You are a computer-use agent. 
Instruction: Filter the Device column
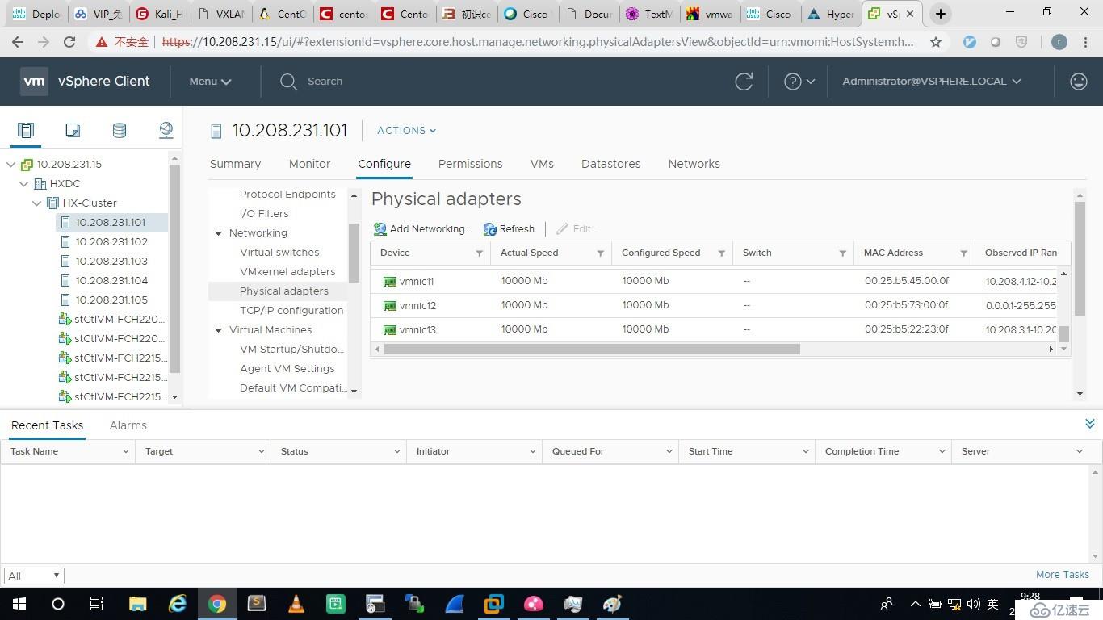pyautogui.click(x=479, y=253)
